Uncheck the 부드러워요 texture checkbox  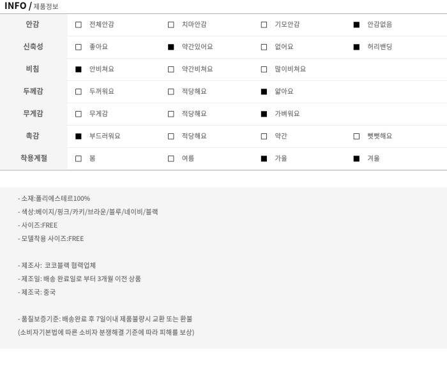click(x=79, y=136)
